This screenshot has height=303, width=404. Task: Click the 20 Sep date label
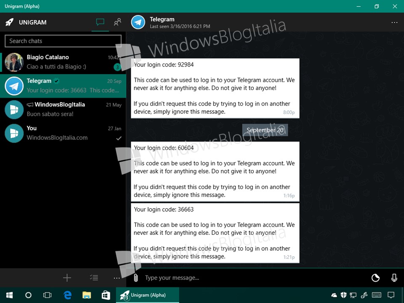pos(114,81)
